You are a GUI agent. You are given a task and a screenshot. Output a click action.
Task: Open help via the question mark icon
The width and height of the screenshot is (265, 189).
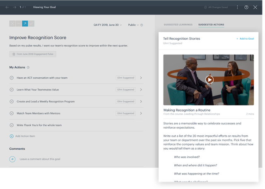(x=246, y=7)
